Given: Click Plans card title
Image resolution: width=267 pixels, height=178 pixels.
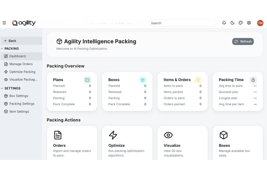Looking at the screenshot, I should point(58,80).
